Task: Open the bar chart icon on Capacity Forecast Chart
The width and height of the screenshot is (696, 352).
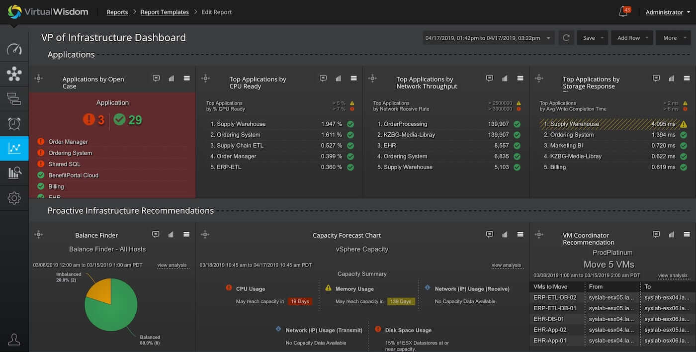Action: 505,234
